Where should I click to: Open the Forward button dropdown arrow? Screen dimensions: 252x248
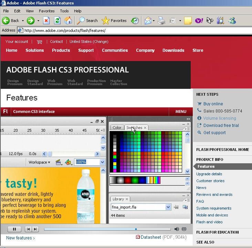[x=38, y=21]
